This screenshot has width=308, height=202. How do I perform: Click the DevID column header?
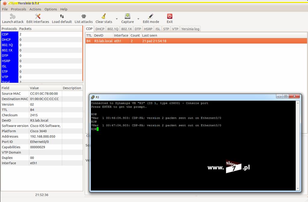[x=103, y=35]
